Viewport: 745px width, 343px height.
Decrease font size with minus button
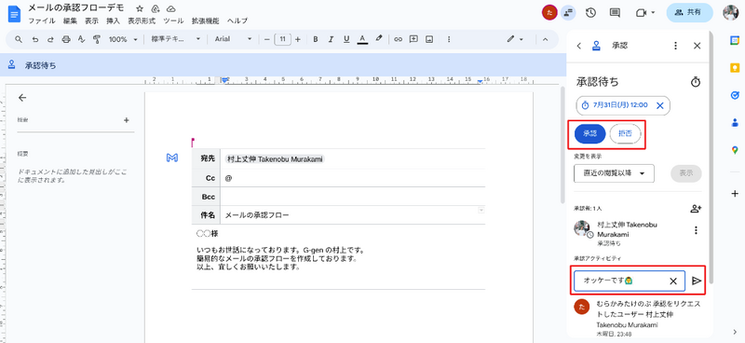[x=266, y=39]
